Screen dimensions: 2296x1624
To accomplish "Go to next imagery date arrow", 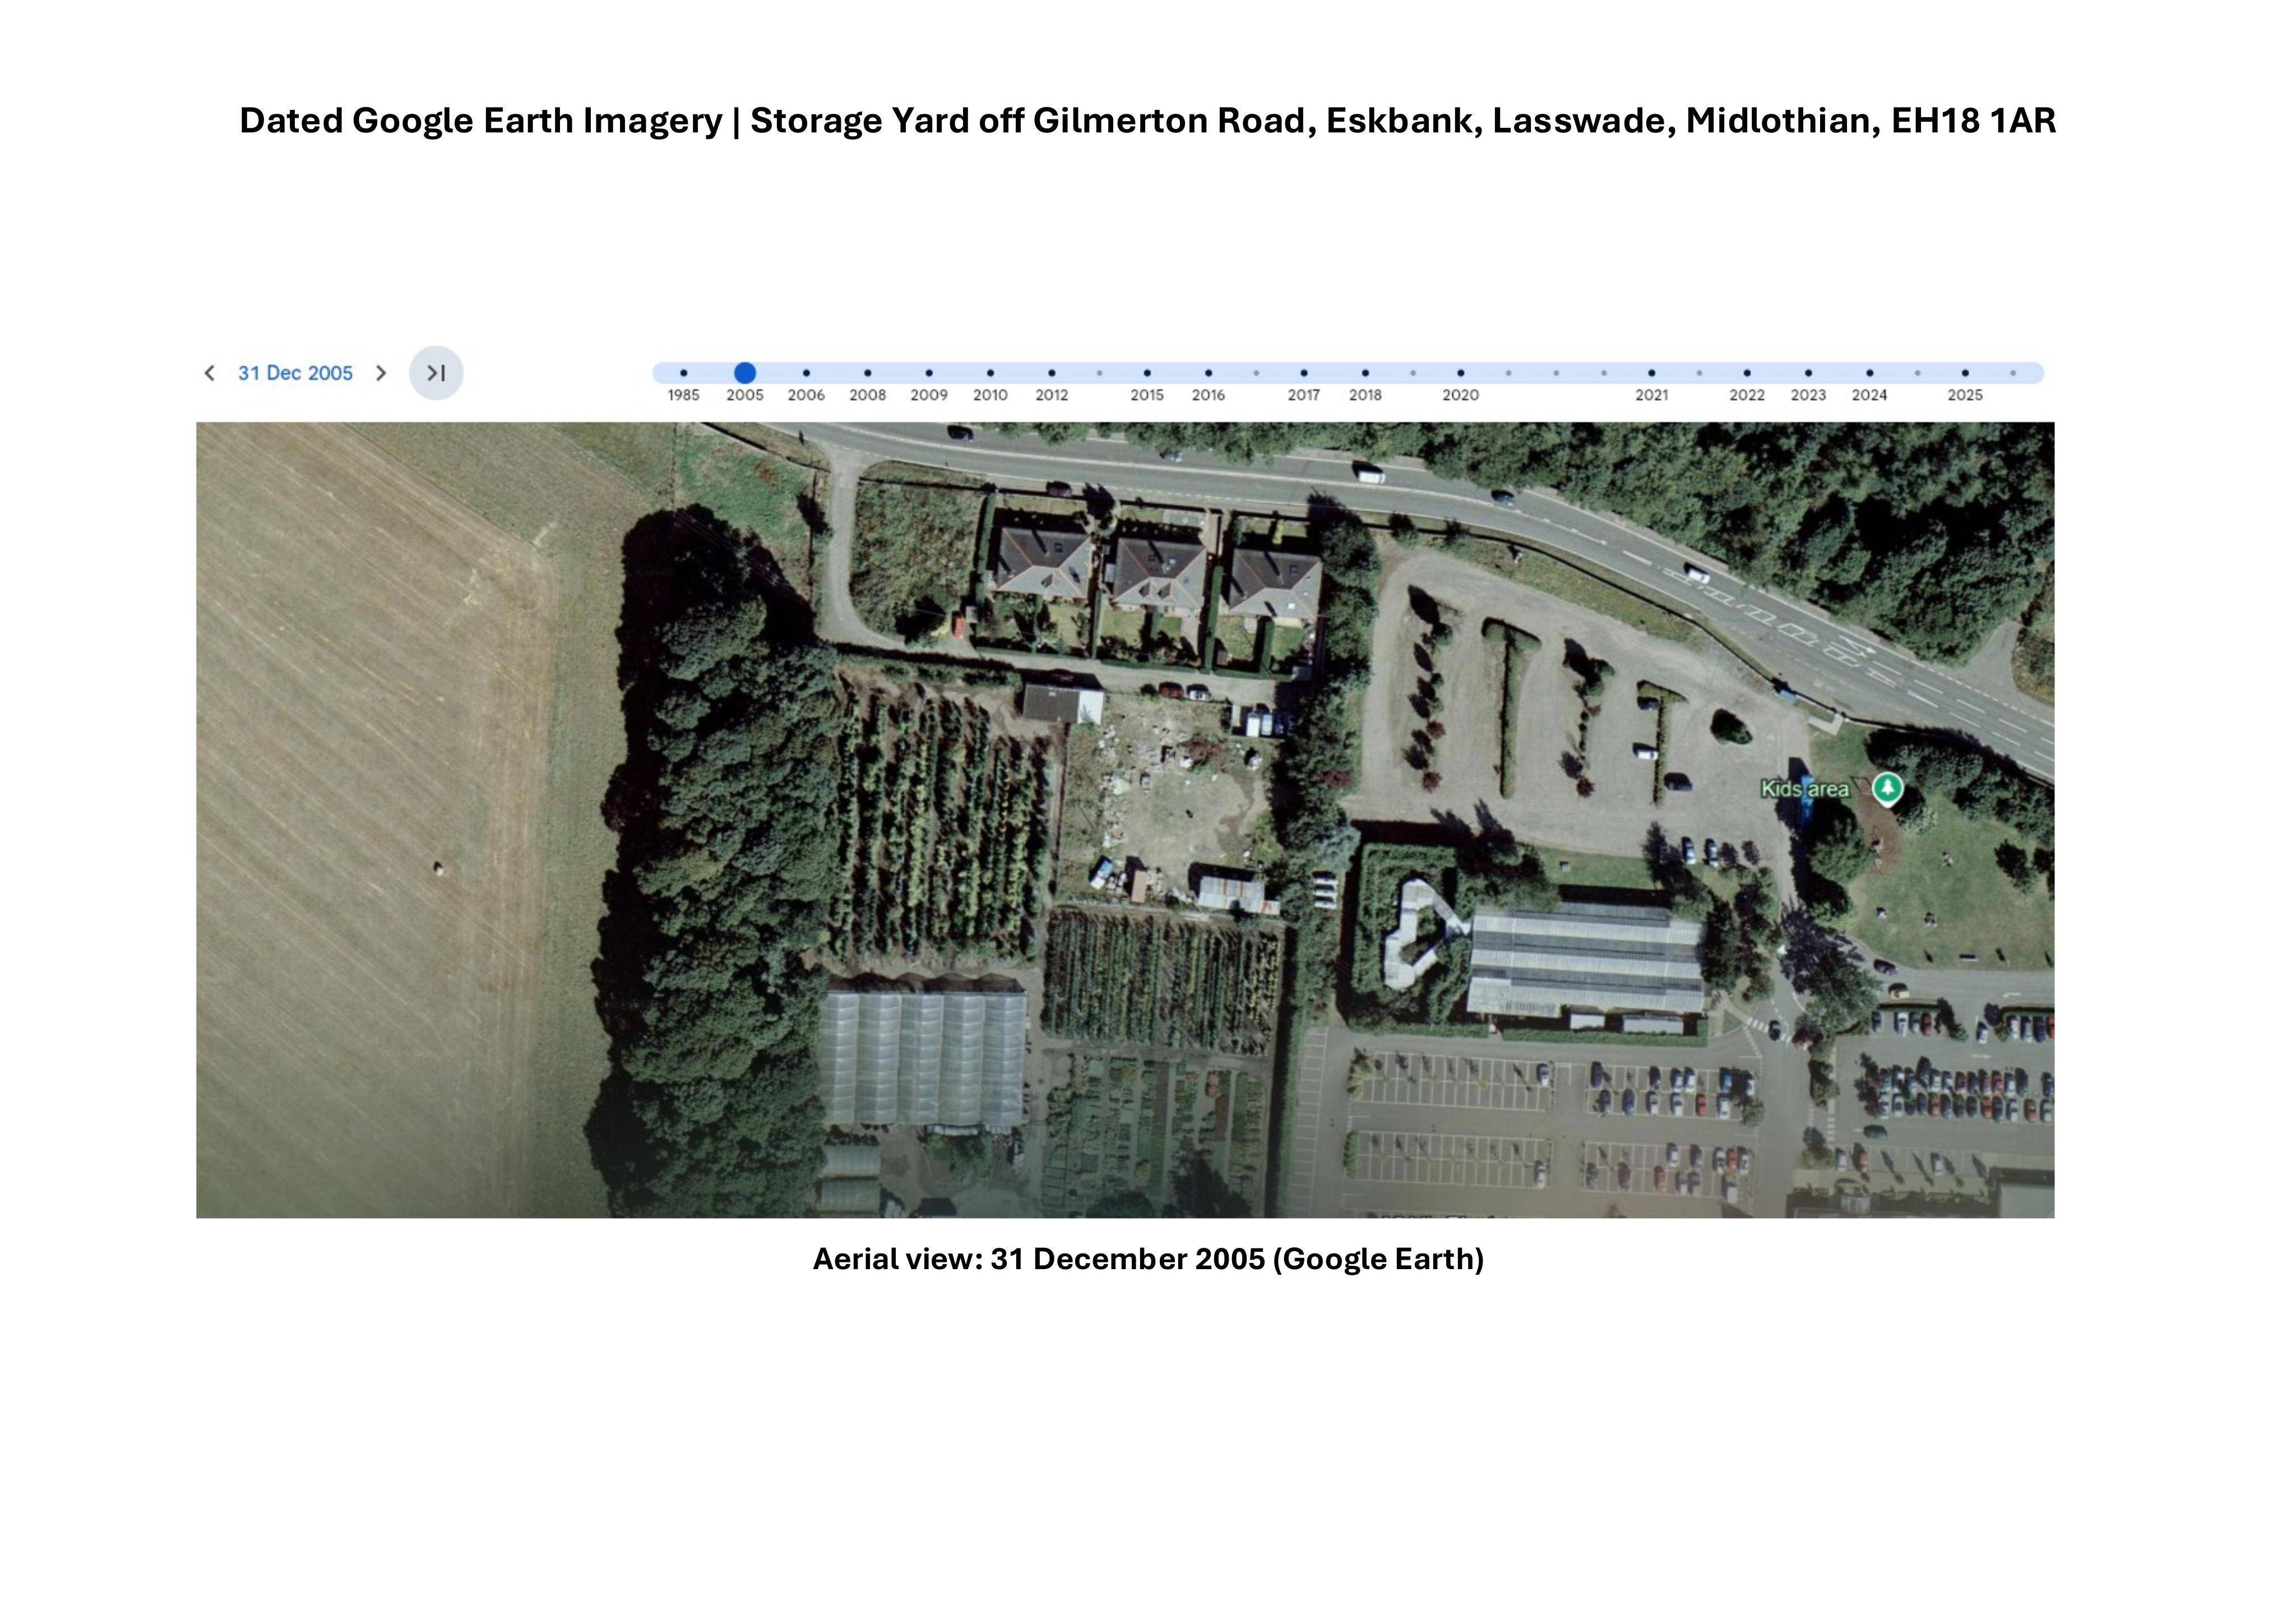I will [381, 373].
